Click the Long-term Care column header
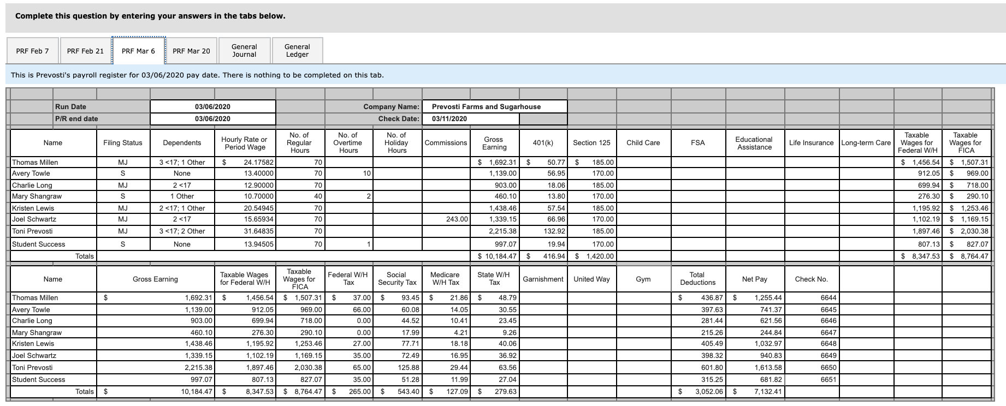 (866, 143)
